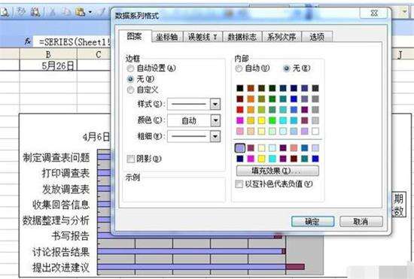Go to the 系列次序 tab
Image resolution: width=414 pixels, height=279 pixels.
click(282, 37)
